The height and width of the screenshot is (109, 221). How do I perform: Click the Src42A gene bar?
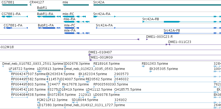157,5
